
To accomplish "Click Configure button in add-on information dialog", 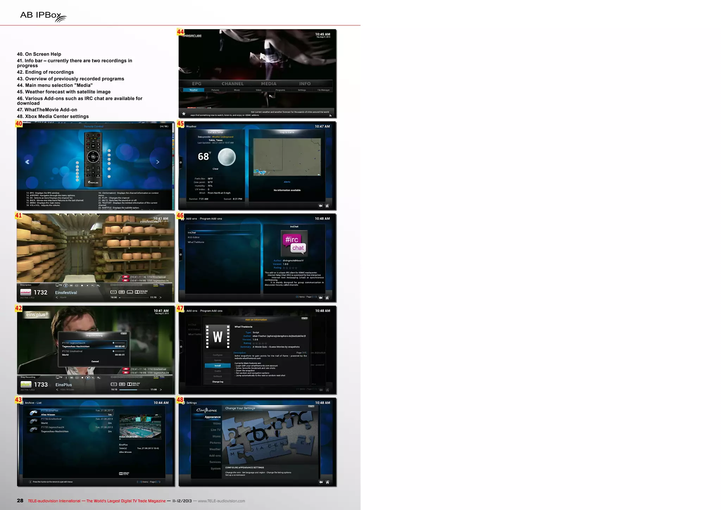I will (x=218, y=355).
